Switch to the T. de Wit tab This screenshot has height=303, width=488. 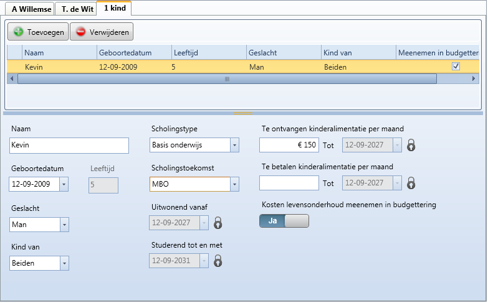(76, 9)
